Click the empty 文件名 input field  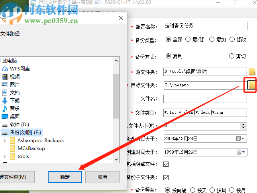(205, 99)
